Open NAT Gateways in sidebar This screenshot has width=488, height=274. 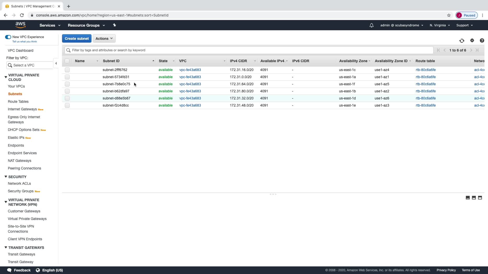click(19, 161)
